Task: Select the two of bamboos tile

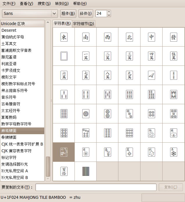Action: pyautogui.click(x=174, y=75)
